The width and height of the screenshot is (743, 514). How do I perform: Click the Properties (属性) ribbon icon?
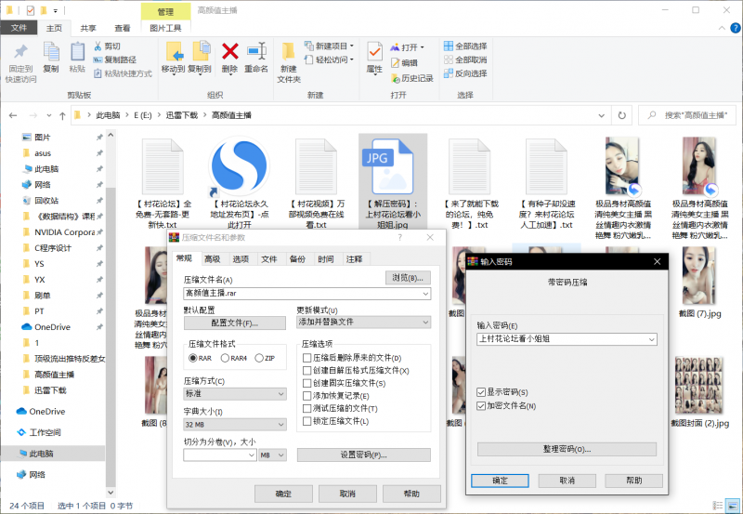(374, 56)
